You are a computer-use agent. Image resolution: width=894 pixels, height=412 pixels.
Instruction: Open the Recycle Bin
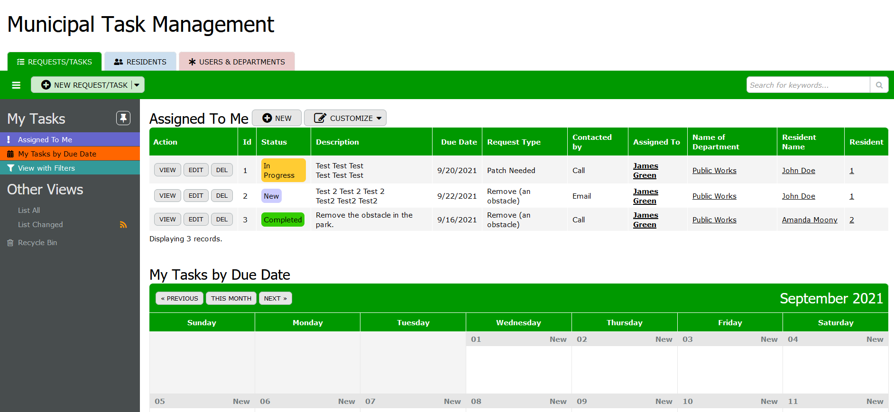click(37, 243)
